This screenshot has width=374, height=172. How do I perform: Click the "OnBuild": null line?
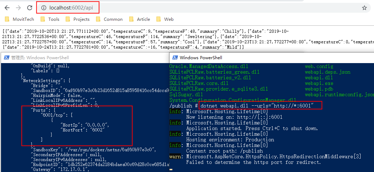coord(51,66)
